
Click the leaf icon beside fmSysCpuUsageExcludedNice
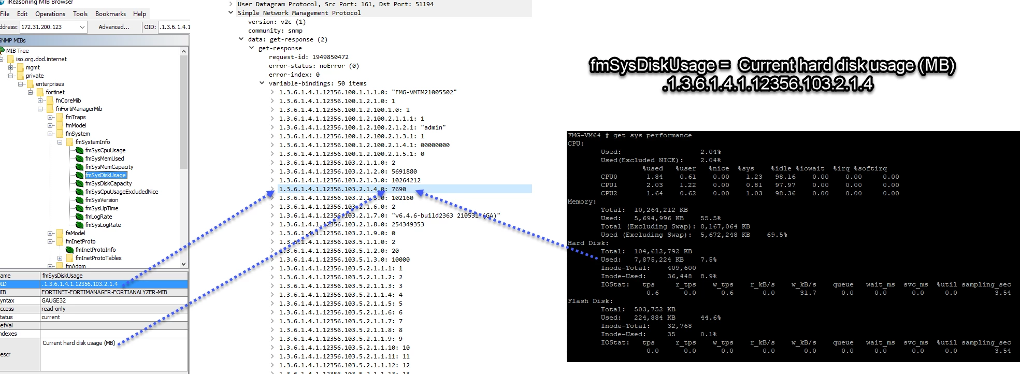click(x=80, y=192)
